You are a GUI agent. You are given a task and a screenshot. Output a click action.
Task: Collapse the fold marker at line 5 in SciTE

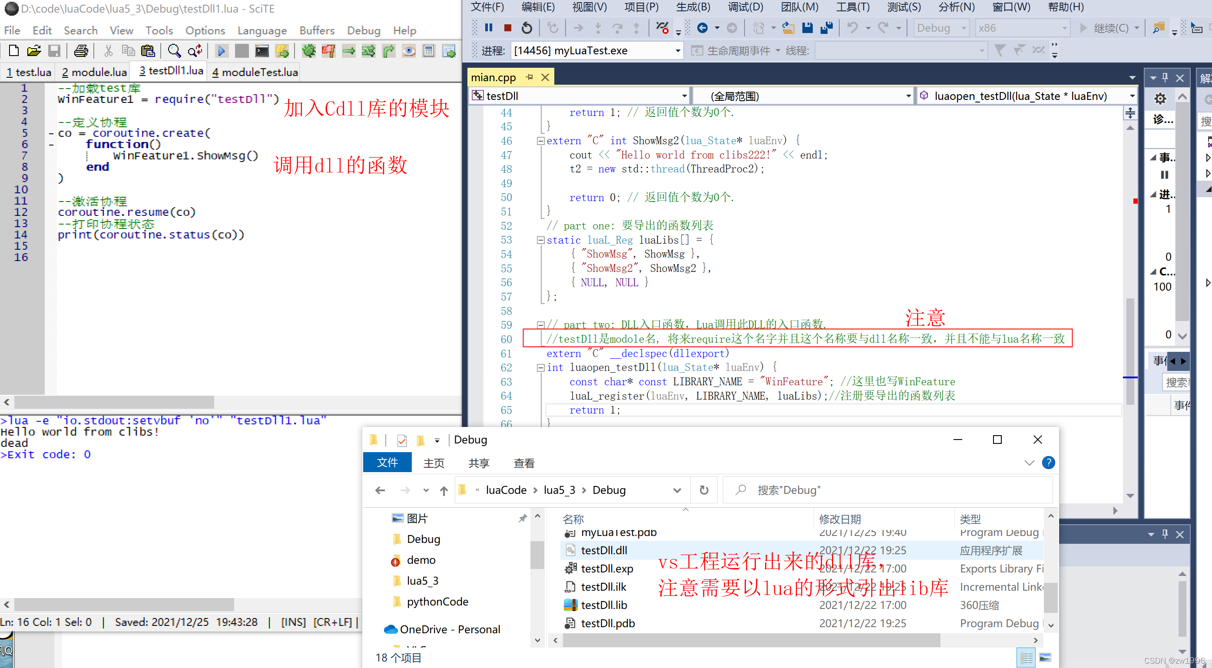click(51, 134)
